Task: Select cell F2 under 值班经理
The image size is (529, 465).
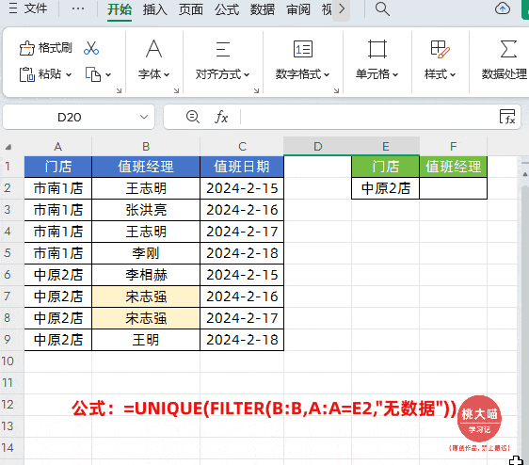Action: (453, 188)
